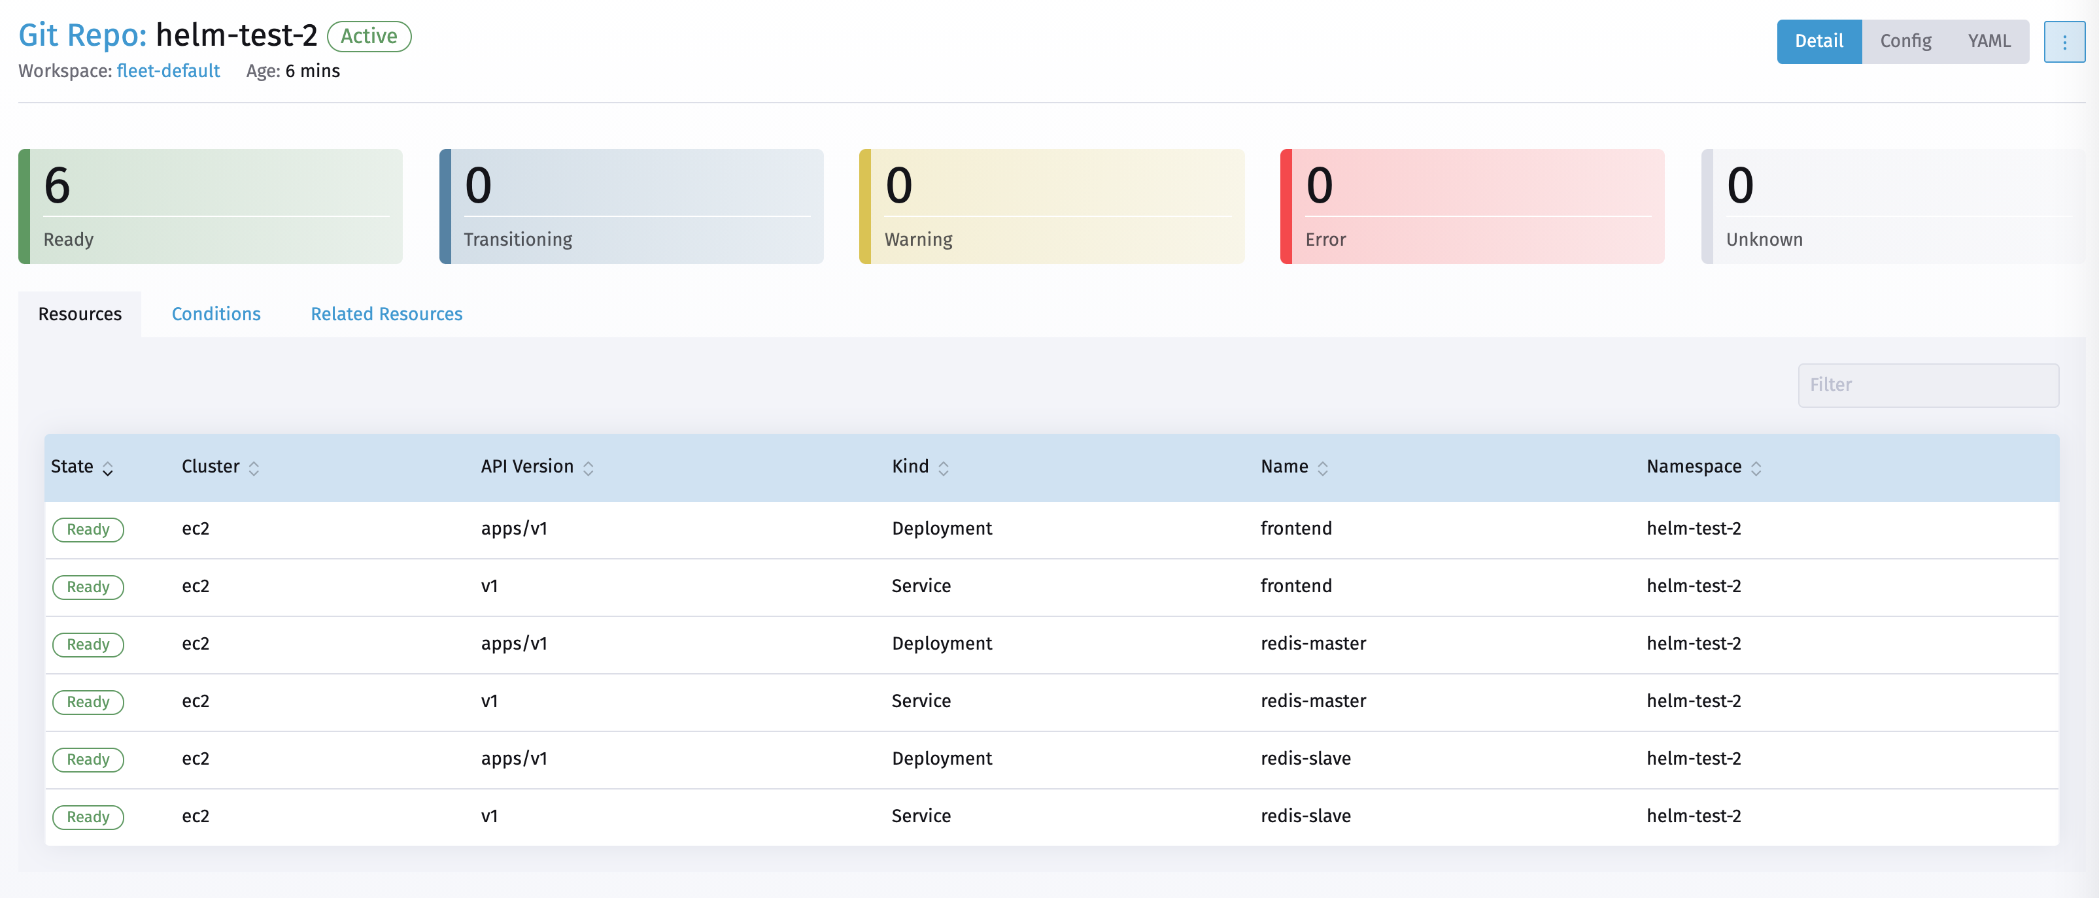Click the Active status badge
This screenshot has width=2099, height=898.
(x=369, y=37)
